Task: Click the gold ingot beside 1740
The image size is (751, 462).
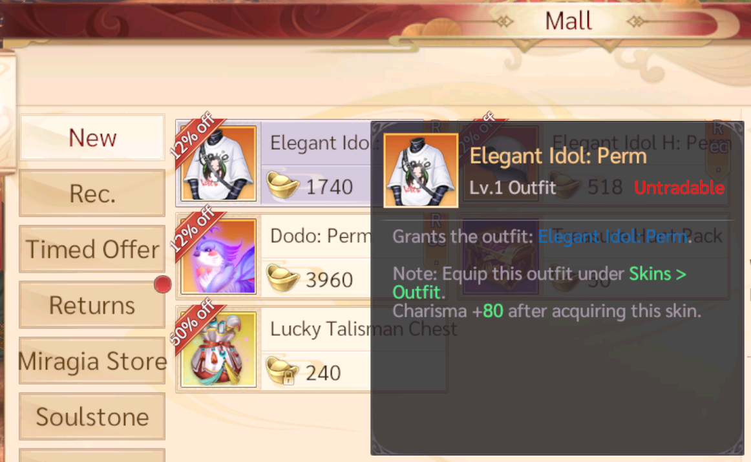Action: (x=282, y=185)
